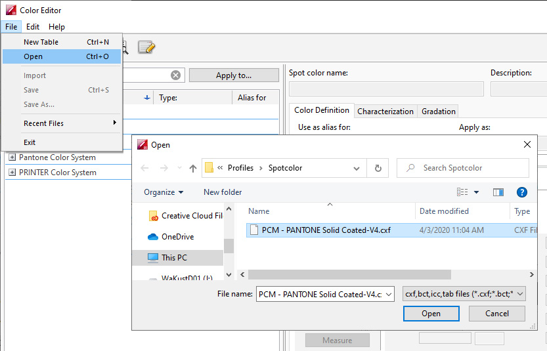
Task: Sort by the Date modified column header
Action: 444,211
